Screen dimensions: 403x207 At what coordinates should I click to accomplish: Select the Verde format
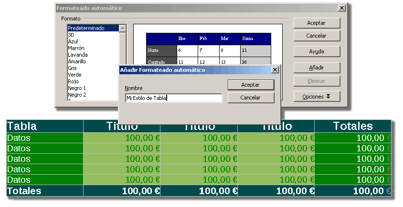point(93,75)
